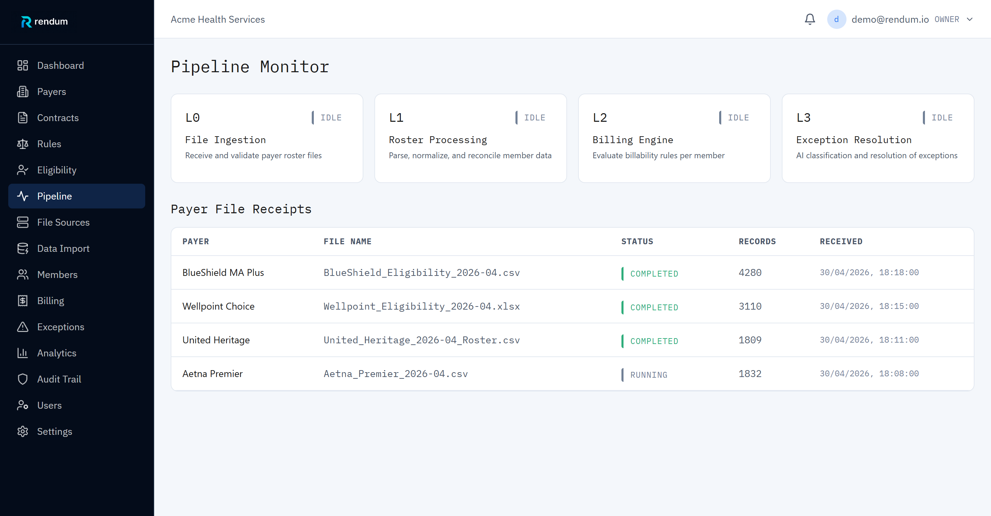The height and width of the screenshot is (516, 991).
Task: Open the L1 Roster Processing card
Action: tap(470, 138)
